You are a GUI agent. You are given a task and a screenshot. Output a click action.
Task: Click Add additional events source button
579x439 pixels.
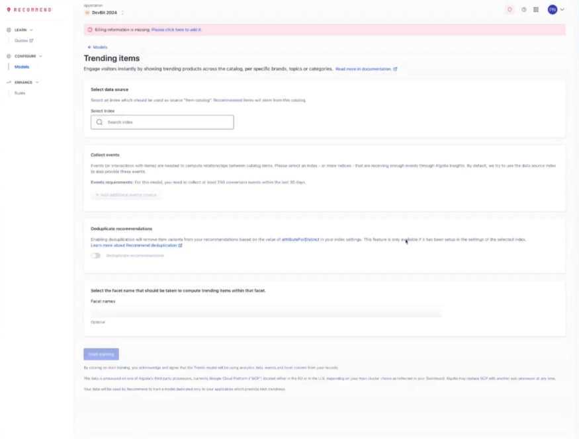click(x=126, y=195)
